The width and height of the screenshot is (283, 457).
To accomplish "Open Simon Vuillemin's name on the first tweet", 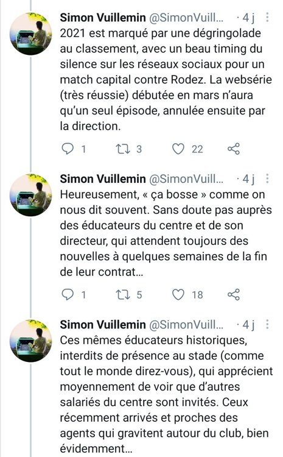I will point(103,18).
